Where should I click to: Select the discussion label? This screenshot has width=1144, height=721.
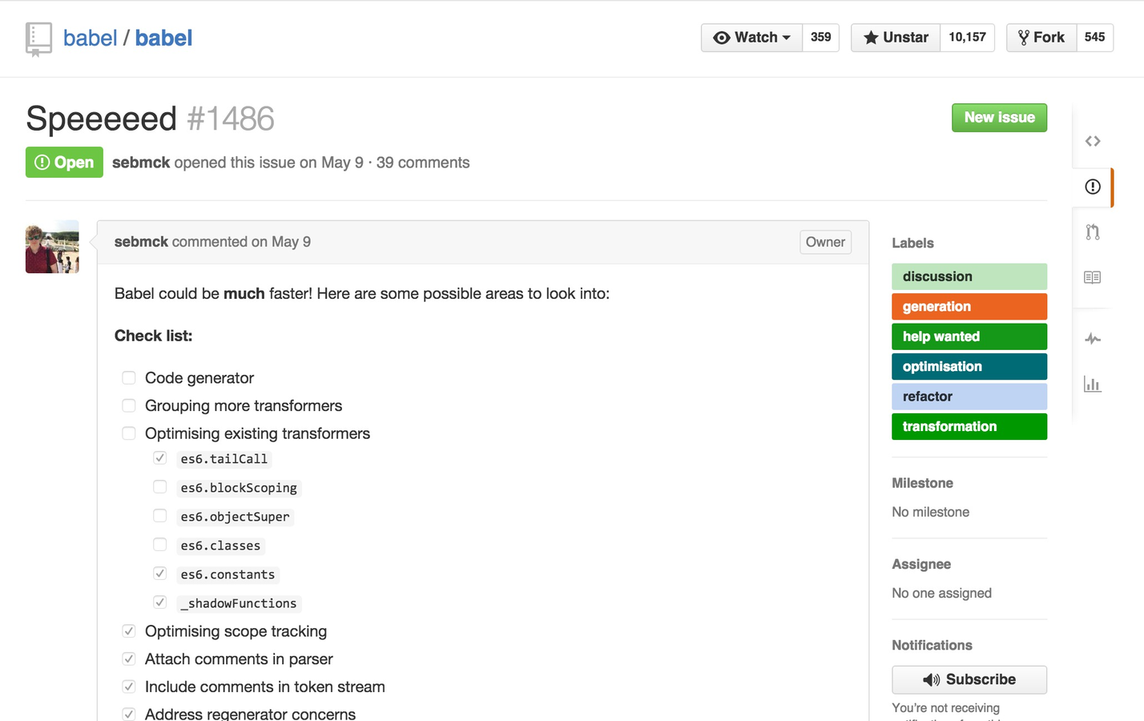click(x=969, y=276)
